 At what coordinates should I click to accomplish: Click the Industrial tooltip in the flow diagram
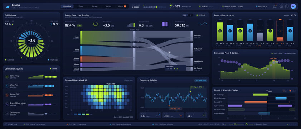point(175,67)
